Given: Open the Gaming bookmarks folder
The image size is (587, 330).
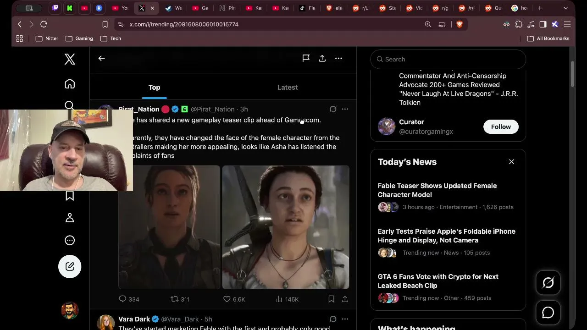Looking at the screenshot, I should click(79, 38).
